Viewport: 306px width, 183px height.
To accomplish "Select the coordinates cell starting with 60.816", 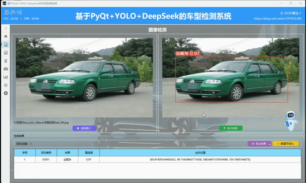I will pyautogui.click(x=200, y=159).
